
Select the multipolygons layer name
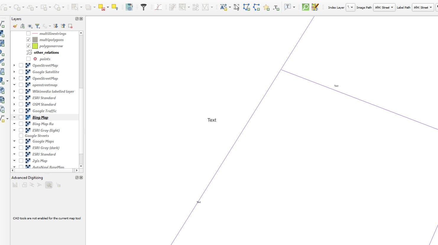tap(51, 40)
